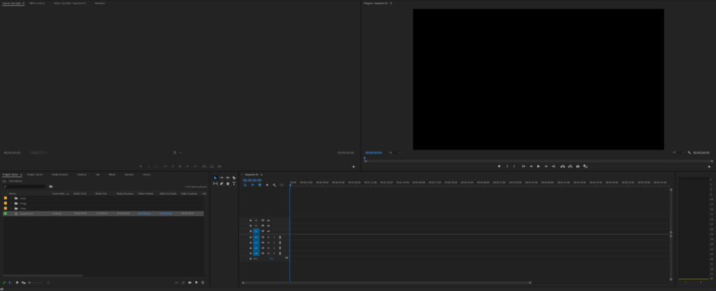Delete selected item with trash icon

tap(202, 283)
